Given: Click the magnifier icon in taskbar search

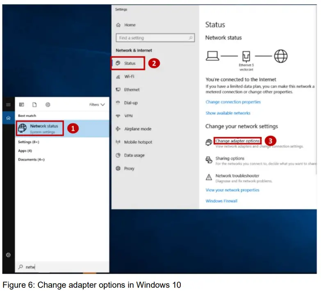Looking at the screenshot, I should (x=20, y=267).
